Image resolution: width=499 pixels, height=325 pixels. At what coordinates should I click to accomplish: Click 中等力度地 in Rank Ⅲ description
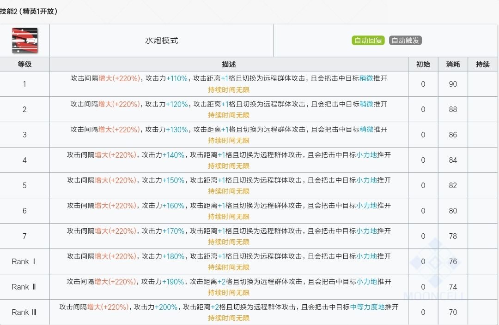367,307
